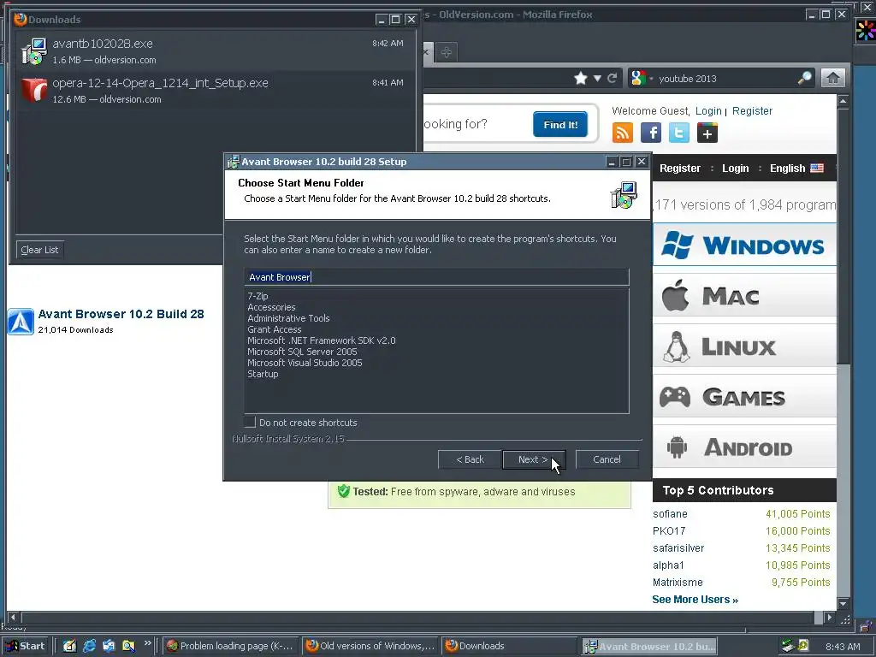Select the Startup folder entry
This screenshot has height=657, width=876.
(263, 375)
